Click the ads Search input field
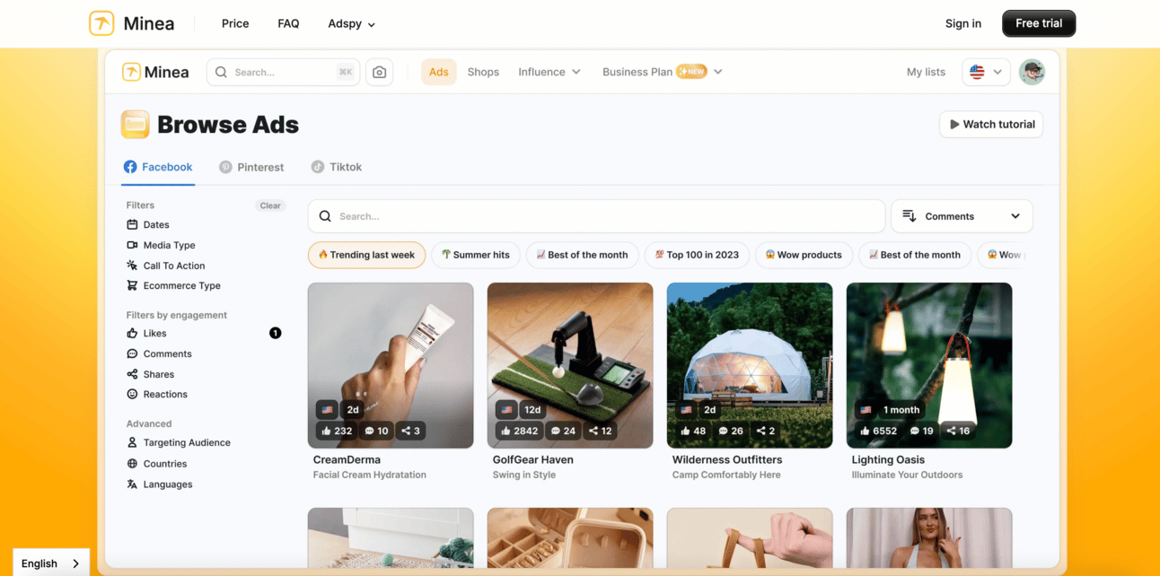 coord(596,216)
